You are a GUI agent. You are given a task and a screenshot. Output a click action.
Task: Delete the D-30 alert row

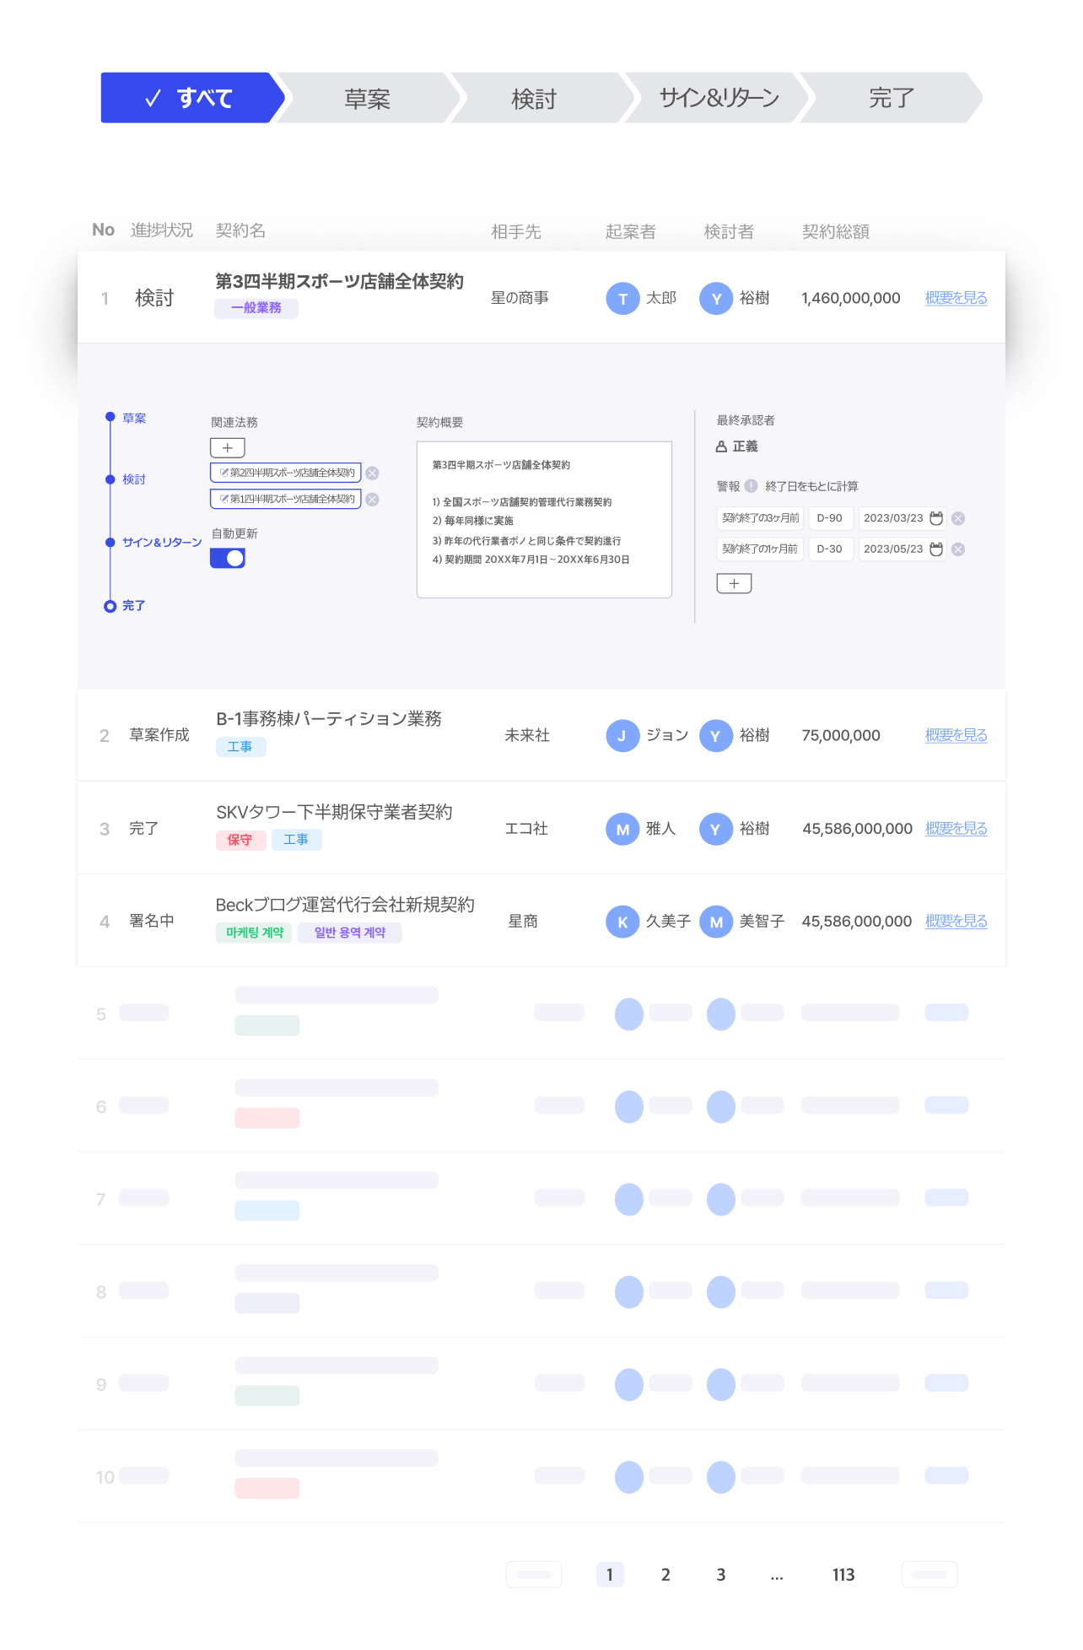[958, 549]
